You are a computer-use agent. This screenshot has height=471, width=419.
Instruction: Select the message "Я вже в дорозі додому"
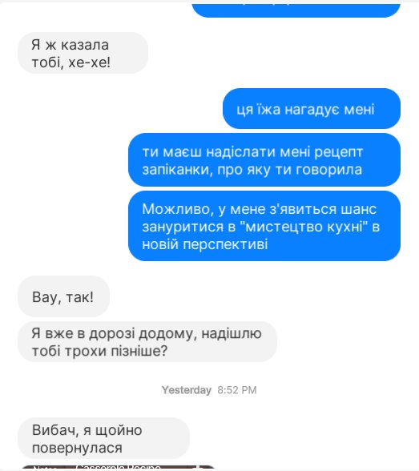[147, 341]
